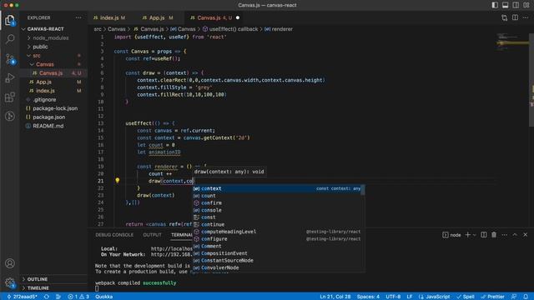Toggle the primary sidebar layout icon

tap(495, 5)
